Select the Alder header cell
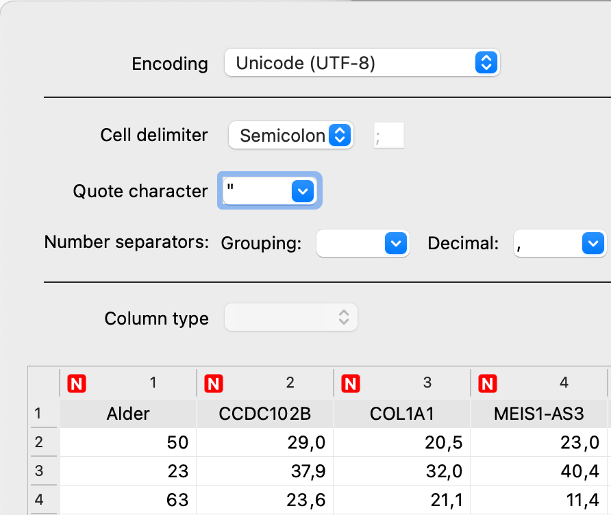The width and height of the screenshot is (611, 515). click(x=128, y=414)
